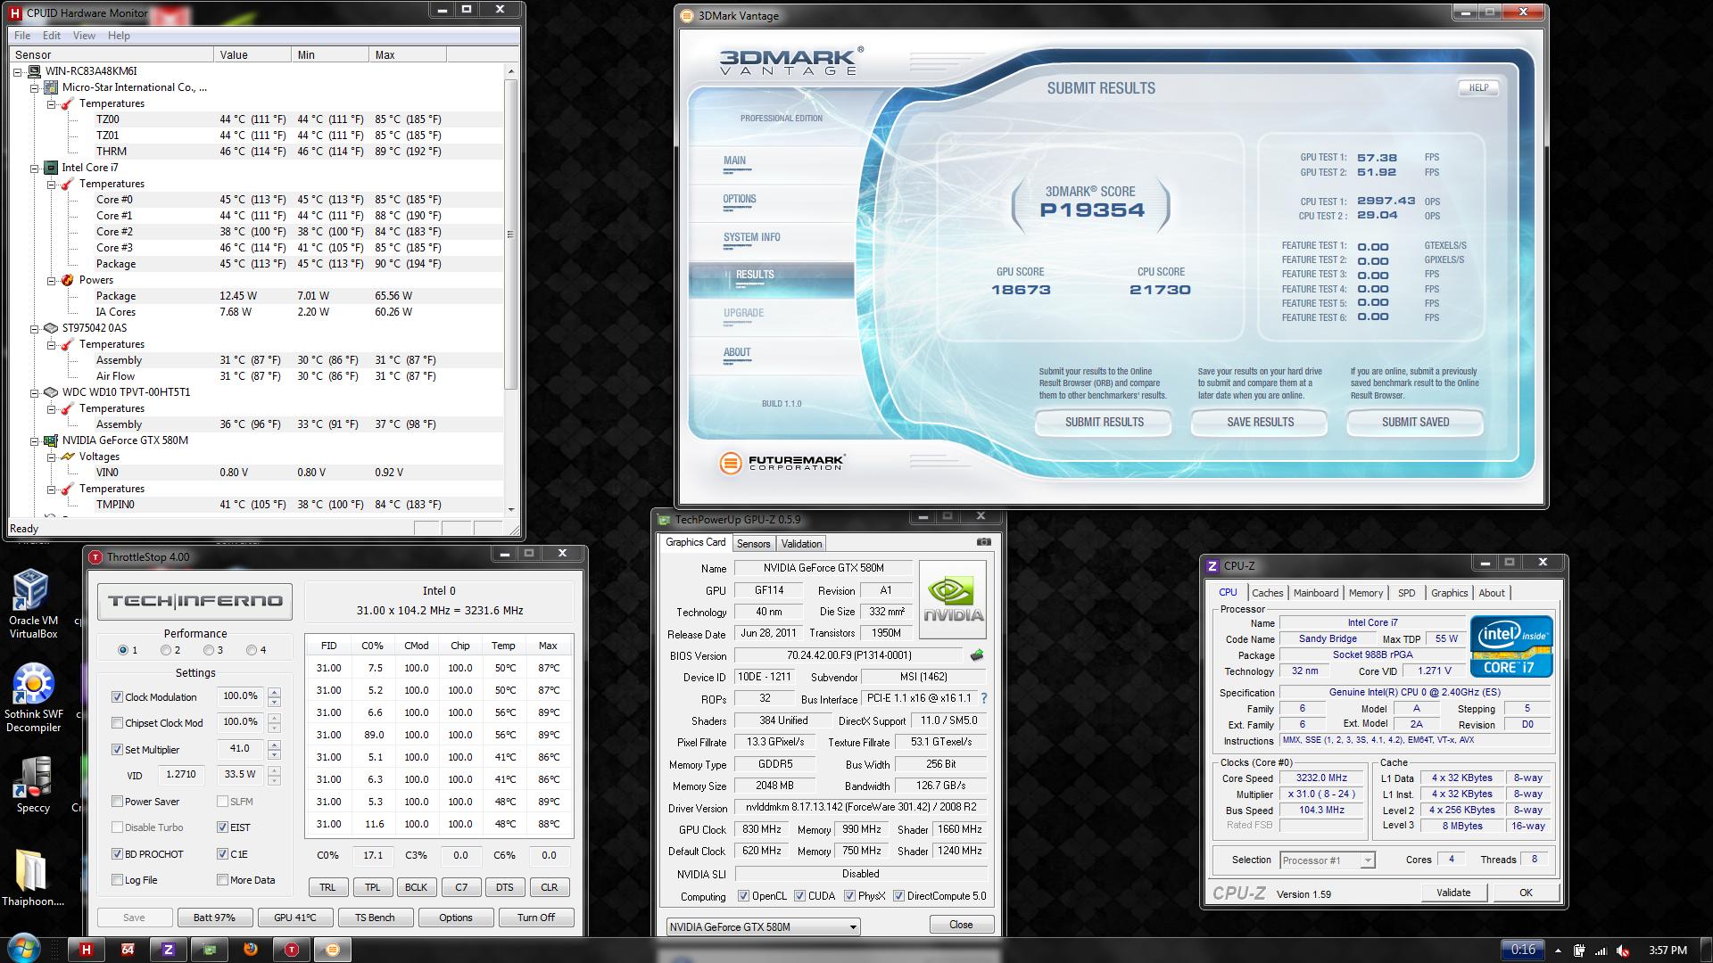Select Performance profile 2 radio button
The image size is (1713, 963).
coord(165,650)
